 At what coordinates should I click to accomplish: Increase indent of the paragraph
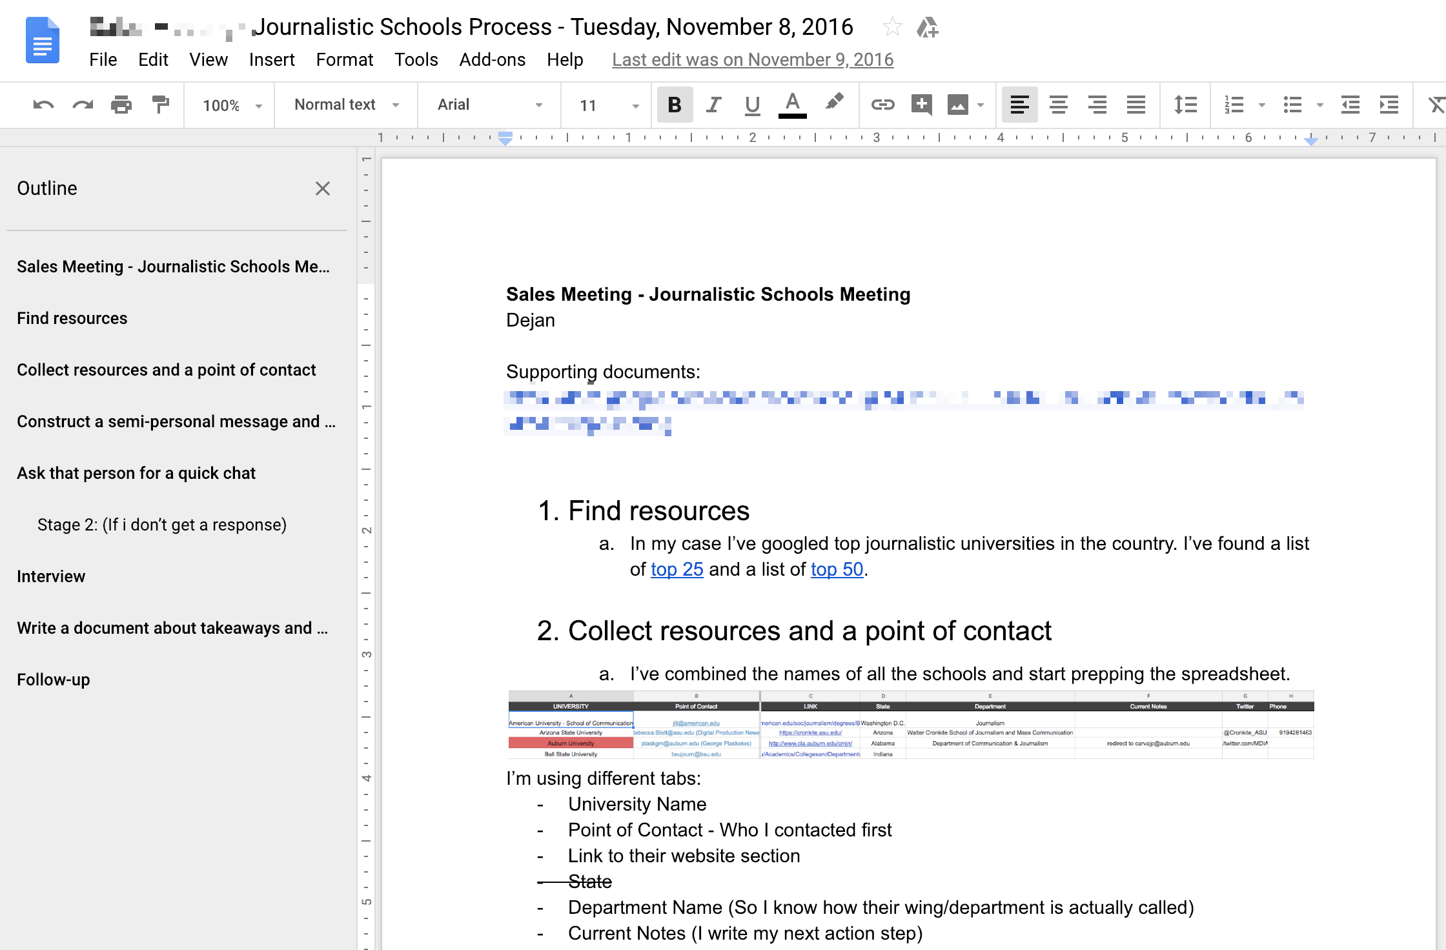(1389, 105)
